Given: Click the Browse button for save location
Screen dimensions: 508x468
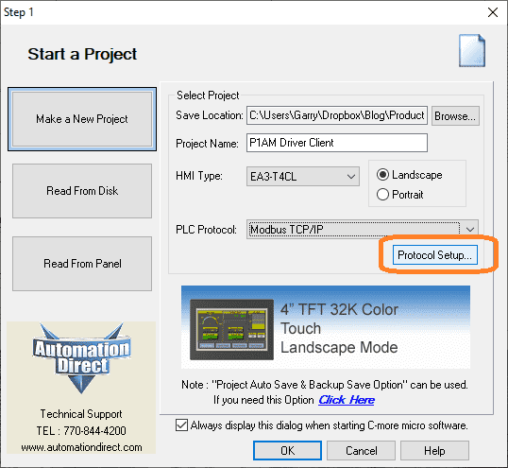Looking at the screenshot, I should [455, 115].
